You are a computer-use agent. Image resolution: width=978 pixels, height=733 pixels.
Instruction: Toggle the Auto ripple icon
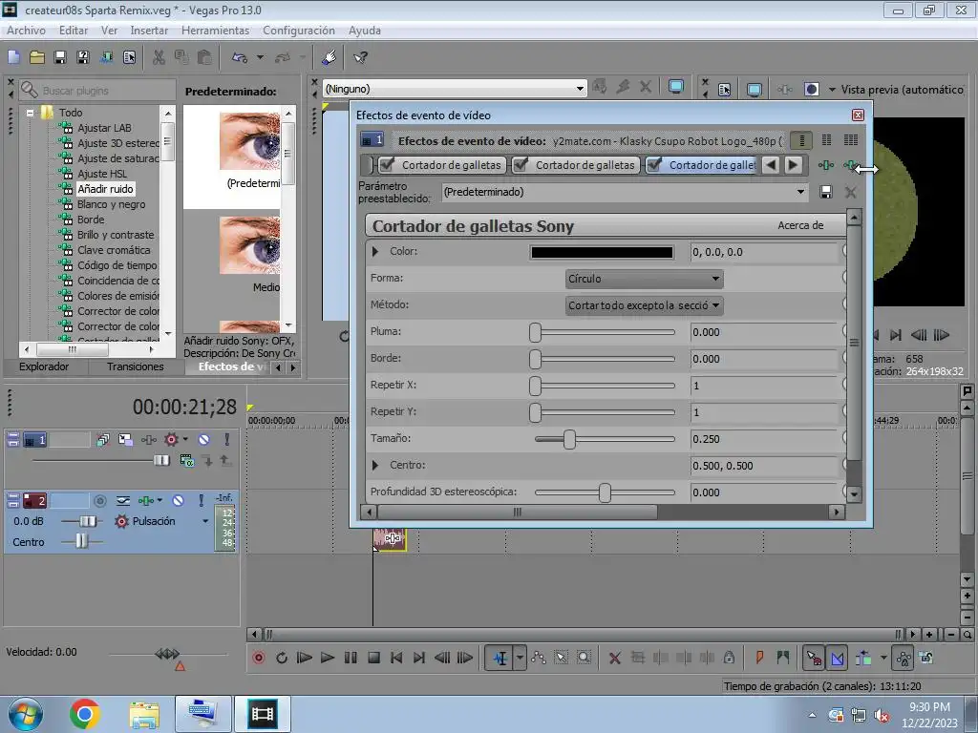click(x=863, y=658)
